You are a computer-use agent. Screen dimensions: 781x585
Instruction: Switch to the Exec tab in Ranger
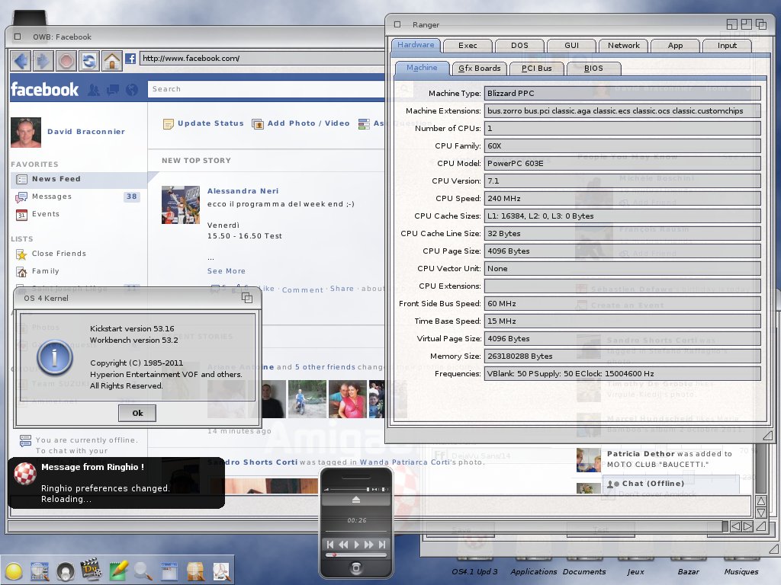(x=468, y=46)
